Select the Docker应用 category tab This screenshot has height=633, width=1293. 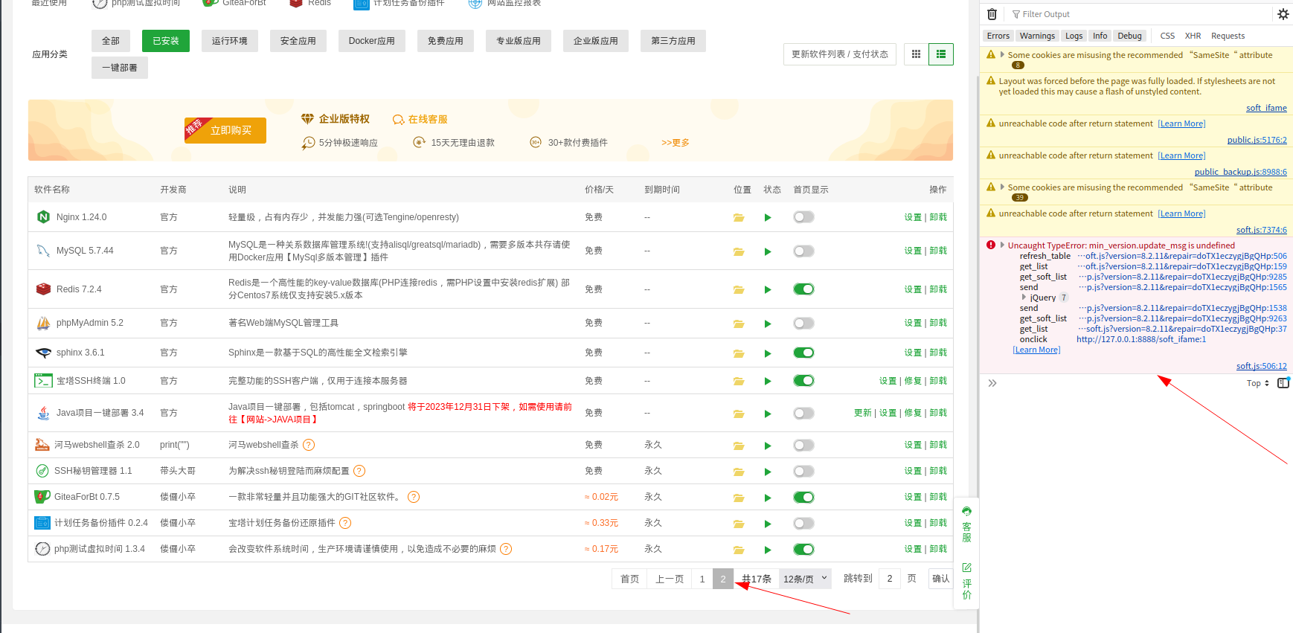pos(372,41)
